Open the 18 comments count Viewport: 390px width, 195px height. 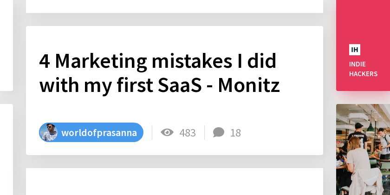pos(235,133)
